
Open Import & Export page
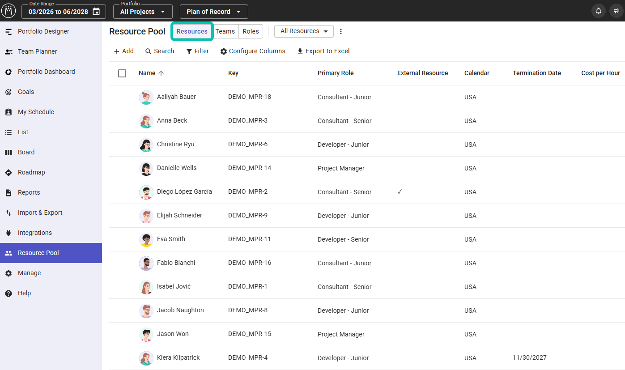51,213
